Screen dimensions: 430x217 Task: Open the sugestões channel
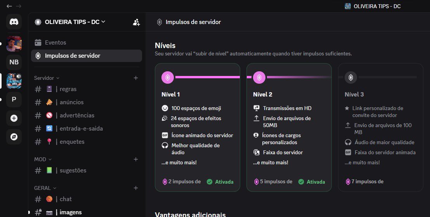point(87,170)
